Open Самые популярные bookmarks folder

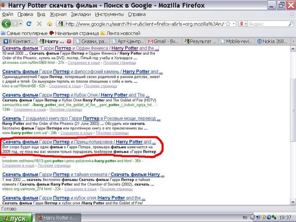click(24, 33)
